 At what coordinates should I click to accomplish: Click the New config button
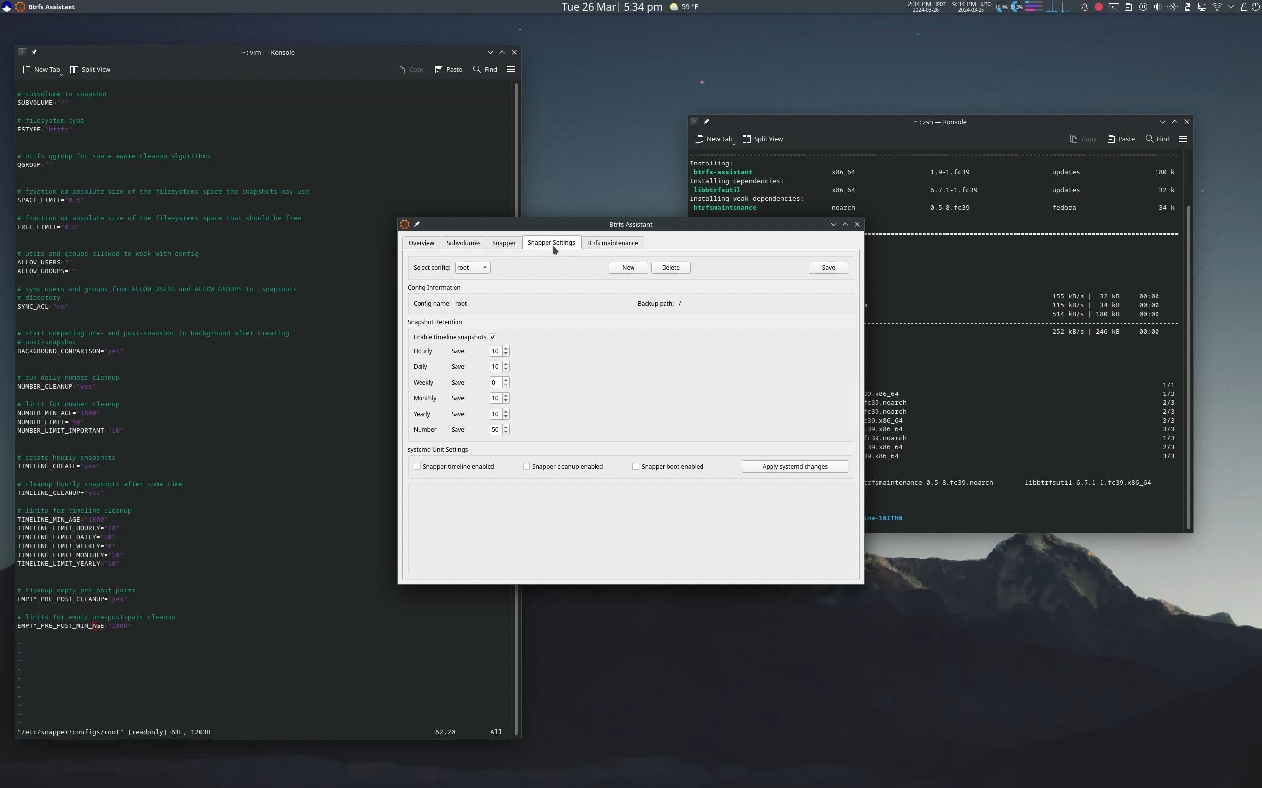pyautogui.click(x=629, y=267)
